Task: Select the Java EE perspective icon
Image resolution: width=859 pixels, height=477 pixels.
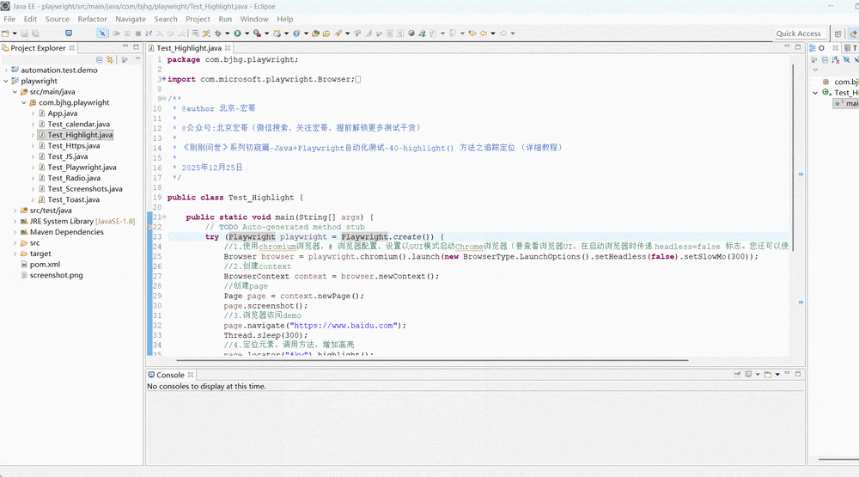Action: (854, 34)
